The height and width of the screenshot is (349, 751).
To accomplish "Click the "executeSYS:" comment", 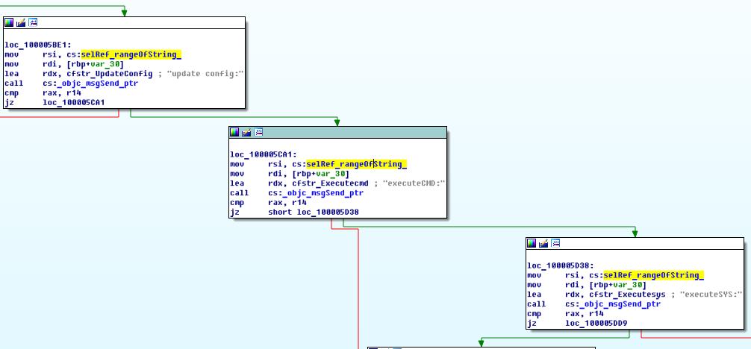I will pyautogui.click(x=711, y=295).
